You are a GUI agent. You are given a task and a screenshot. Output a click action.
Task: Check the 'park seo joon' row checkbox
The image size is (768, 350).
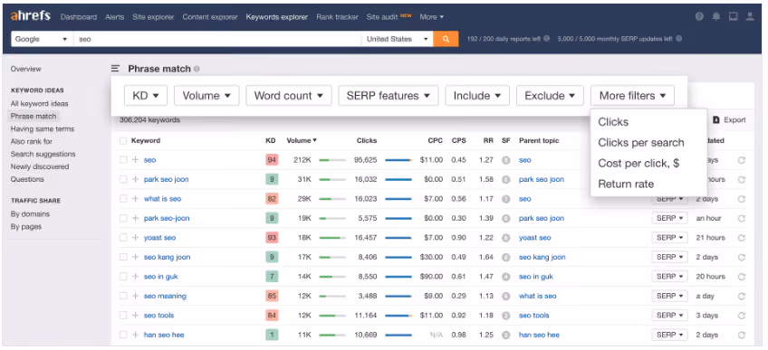123,179
